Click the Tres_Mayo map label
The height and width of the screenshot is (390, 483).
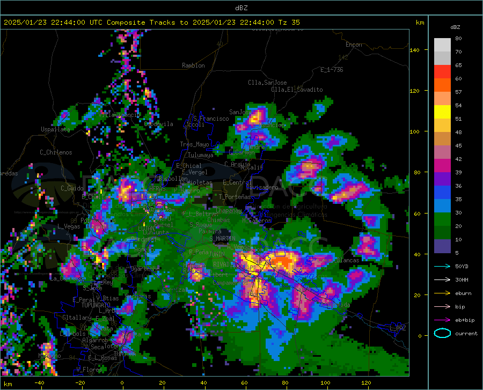tap(194, 144)
